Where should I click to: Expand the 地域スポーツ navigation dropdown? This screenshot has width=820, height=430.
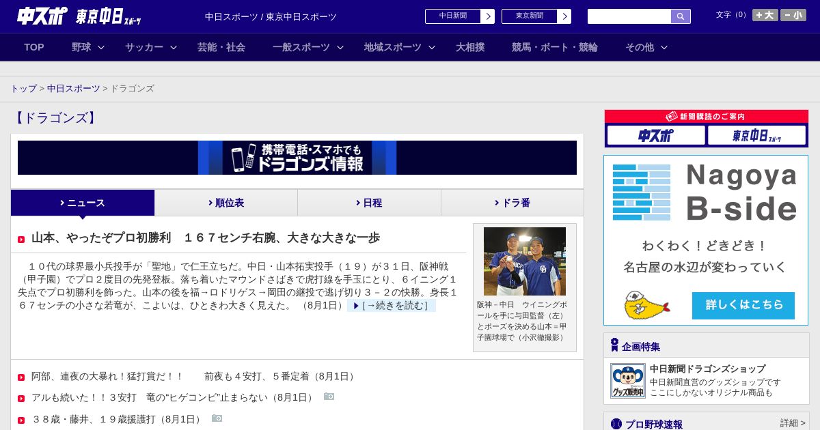coord(400,47)
